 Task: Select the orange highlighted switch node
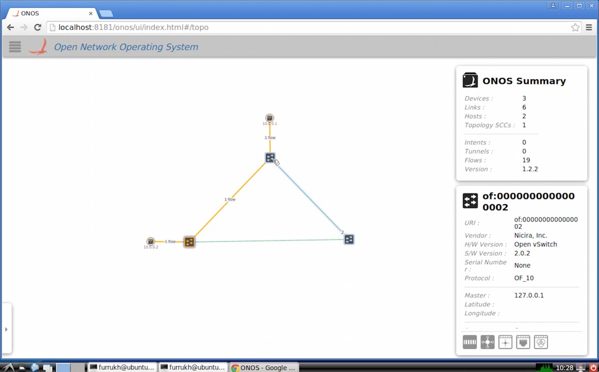189,242
